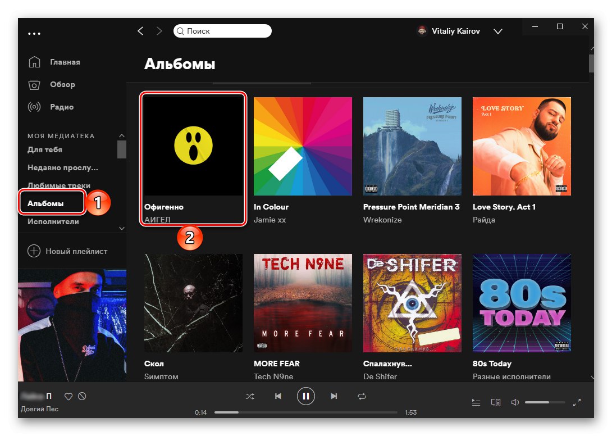This screenshot has height=436, width=612.
Task: Open Love Story. Act 1 album cover
Action: coord(522,146)
